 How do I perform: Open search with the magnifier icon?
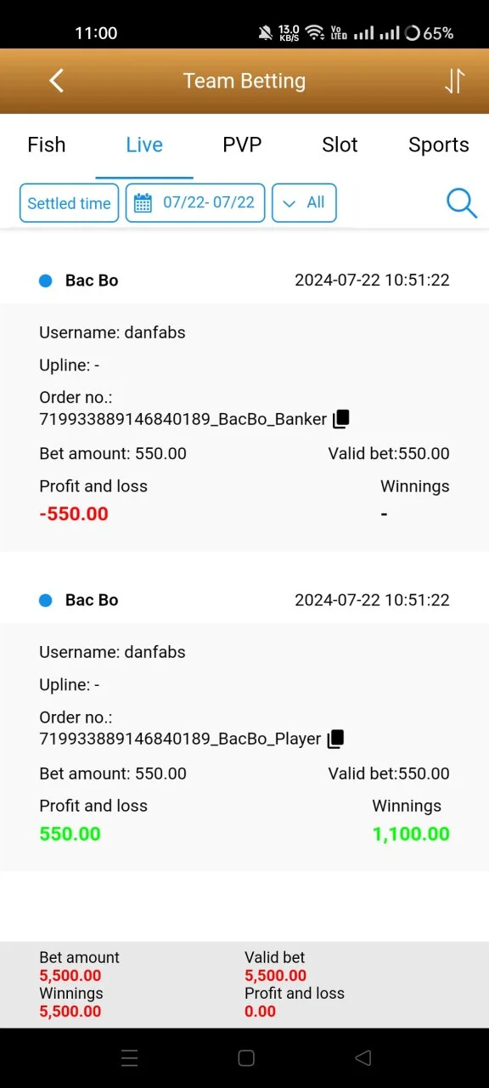pyautogui.click(x=462, y=203)
